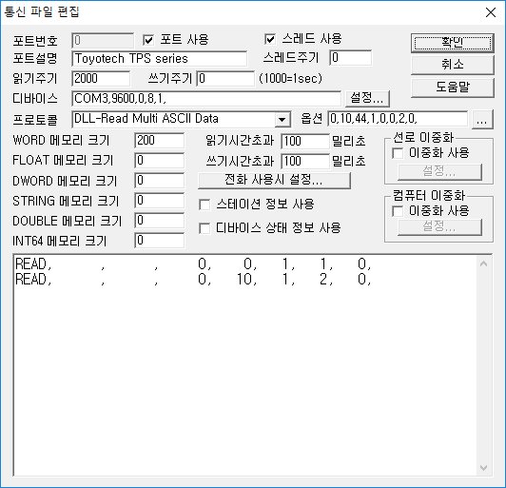The image size is (506, 488).
Task: Click the scroll up arrow in text area
Action: [x=483, y=264]
